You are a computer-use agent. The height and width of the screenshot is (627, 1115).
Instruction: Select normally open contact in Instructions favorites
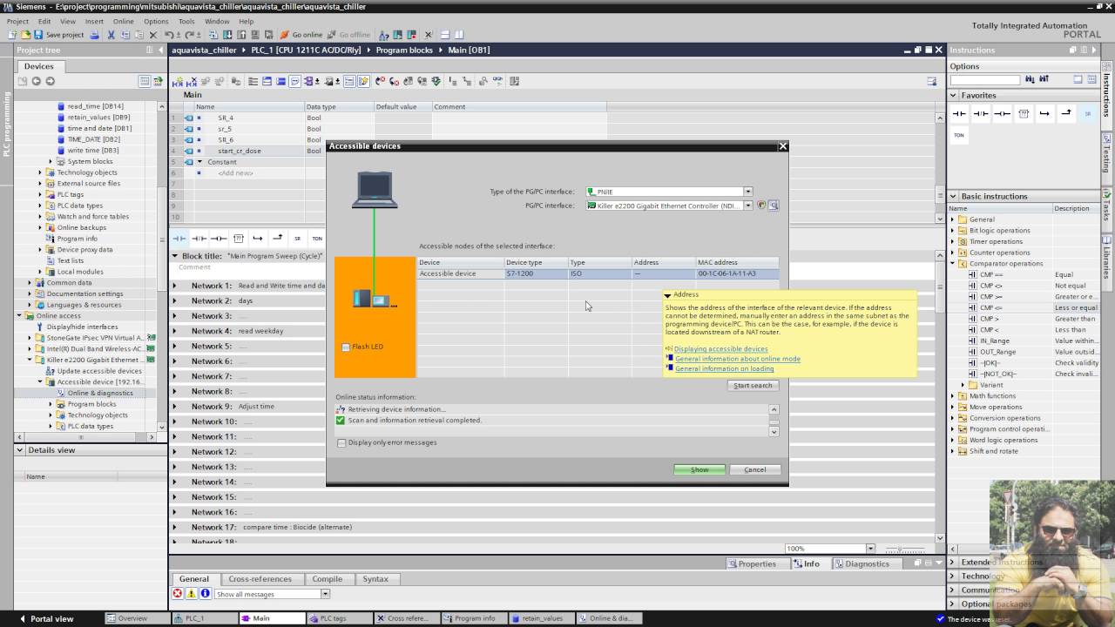(x=959, y=113)
